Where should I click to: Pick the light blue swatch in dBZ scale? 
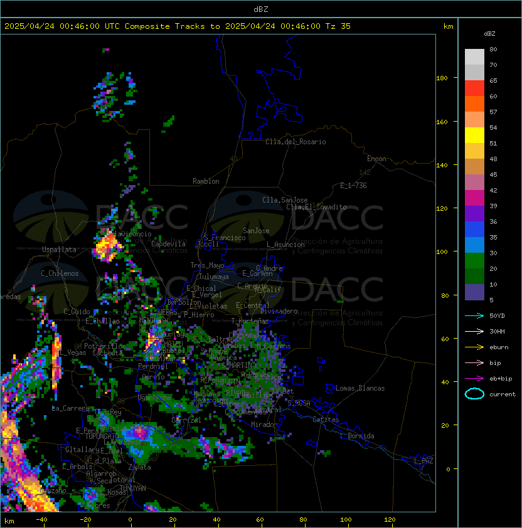[474, 245]
